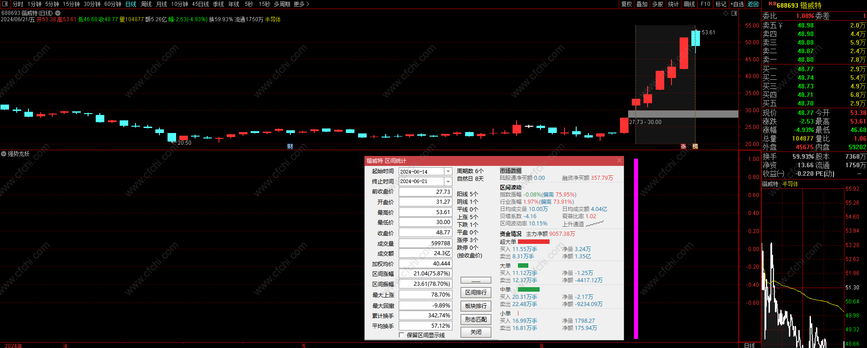
Task: Open the 复权 adjustment menu
Action: [627, 4]
